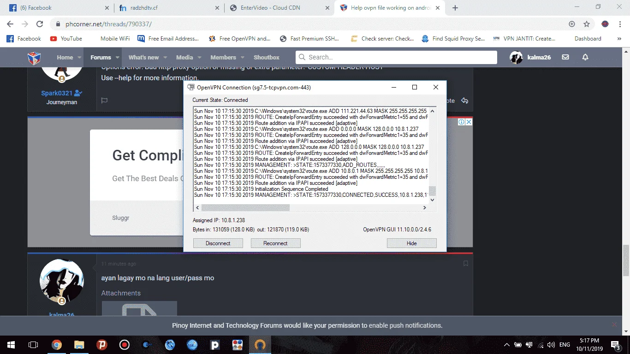
Task: Click the ENG language indicator
Action: click(x=565, y=345)
